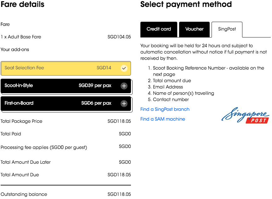This screenshot has width=272, height=199.
Task: Click the Singapore Post logo
Action: coord(245,115)
